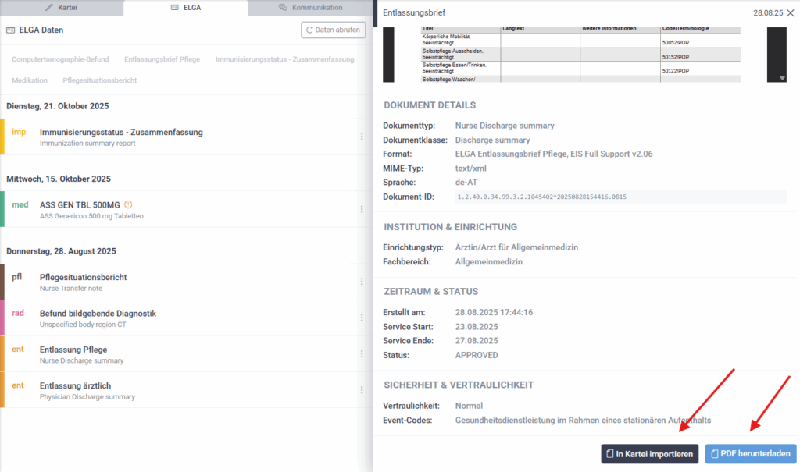Switch to the Kartei tab

point(62,8)
